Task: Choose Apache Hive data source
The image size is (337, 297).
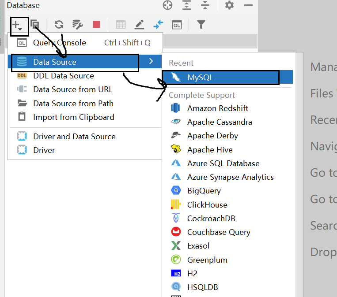Action: click(x=227, y=149)
